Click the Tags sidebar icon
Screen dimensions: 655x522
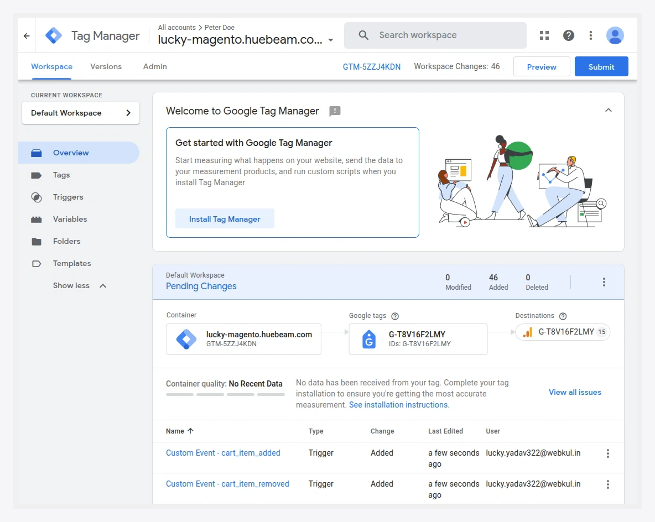37,175
